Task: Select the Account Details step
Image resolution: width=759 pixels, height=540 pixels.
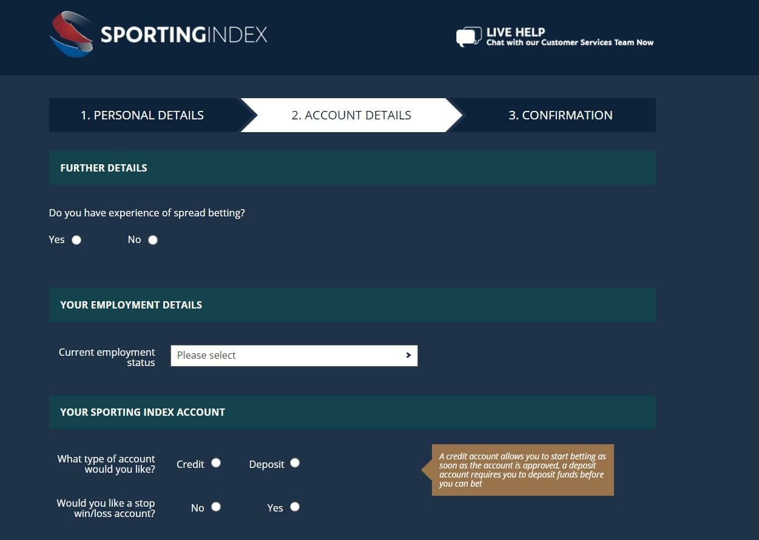Action: point(351,115)
